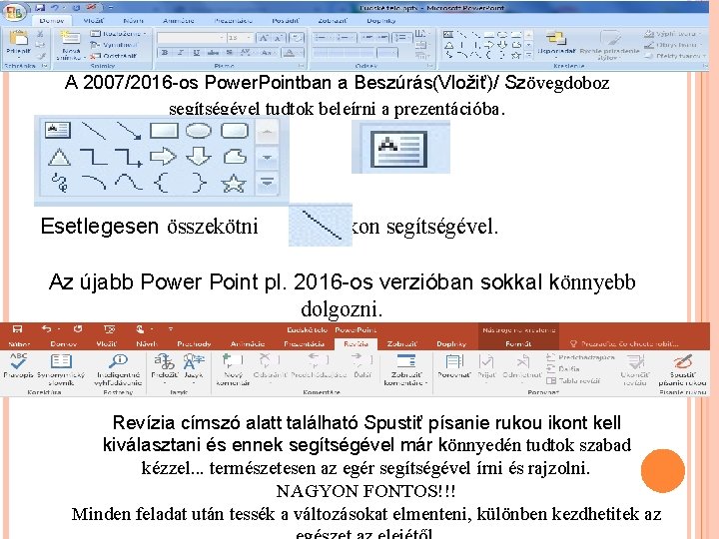Image resolution: width=719 pixels, height=539 pixels.
Task: Select the Down Arrow block shape in large gallery
Action: [199, 157]
